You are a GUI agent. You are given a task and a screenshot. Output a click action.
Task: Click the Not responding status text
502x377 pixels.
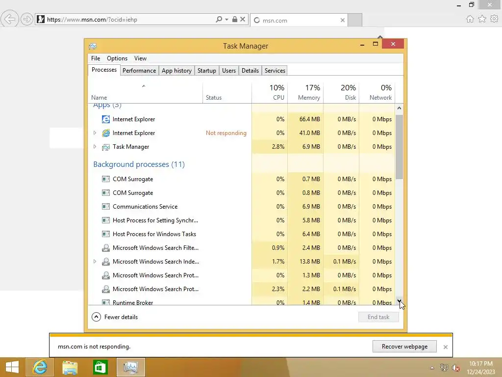pyautogui.click(x=226, y=133)
